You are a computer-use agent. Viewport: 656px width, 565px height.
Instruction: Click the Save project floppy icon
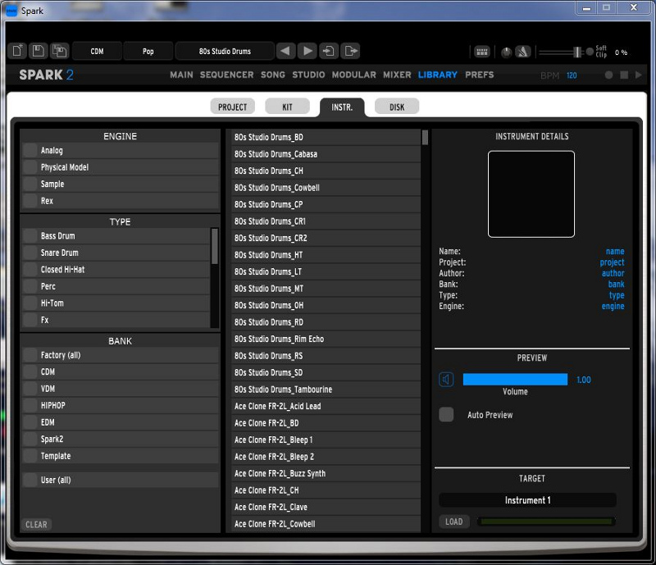(x=38, y=51)
